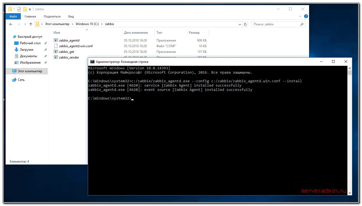Select Документы in the navigation pane
The width and height of the screenshot is (362, 206).
28,56
